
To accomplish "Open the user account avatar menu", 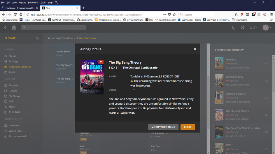I will point(267,27).
